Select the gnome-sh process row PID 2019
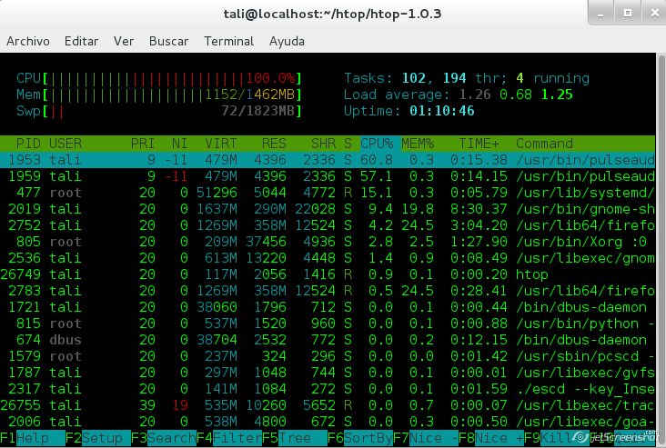Image resolution: width=666 pixels, height=448 pixels. [328, 209]
